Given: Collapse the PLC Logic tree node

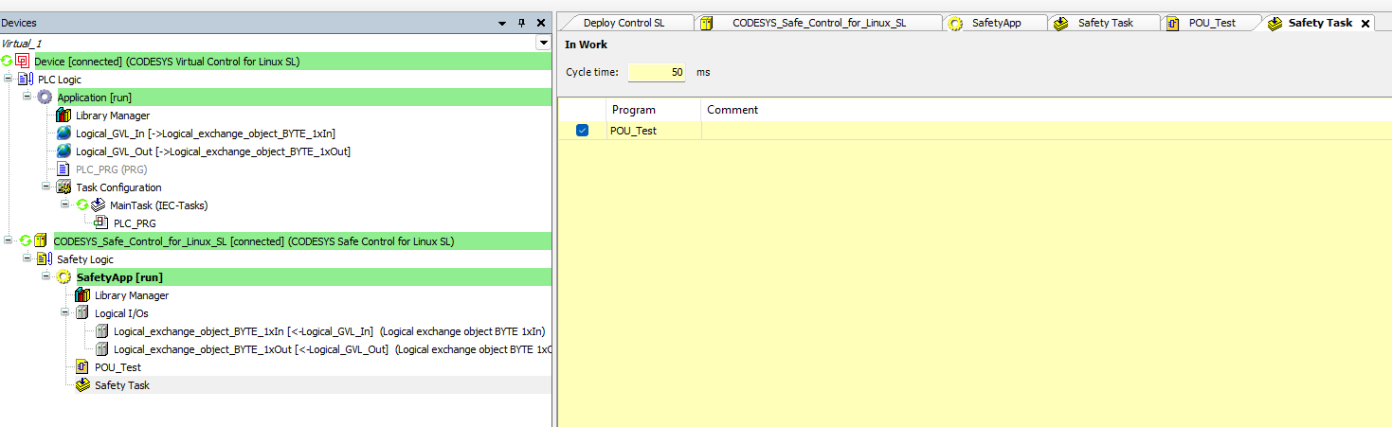Looking at the screenshot, I should (x=9, y=80).
